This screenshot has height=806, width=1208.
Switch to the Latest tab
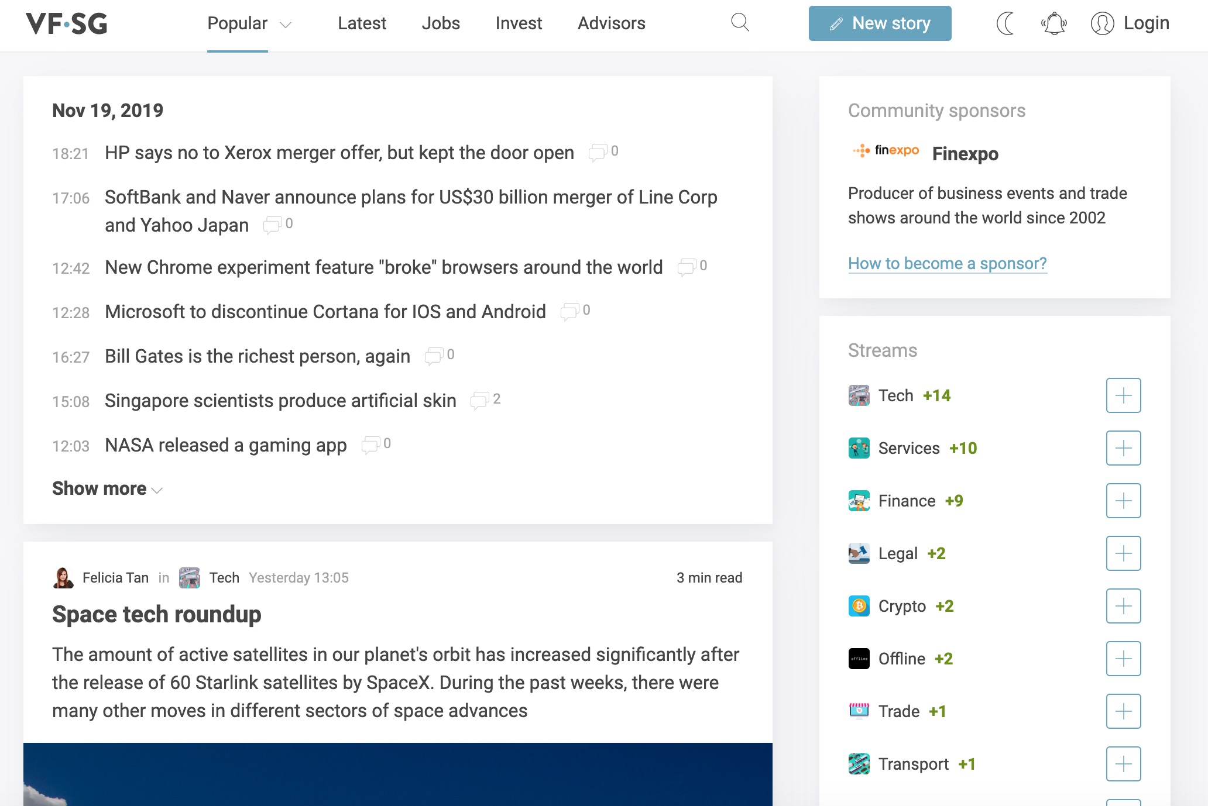[x=362, y=23]
